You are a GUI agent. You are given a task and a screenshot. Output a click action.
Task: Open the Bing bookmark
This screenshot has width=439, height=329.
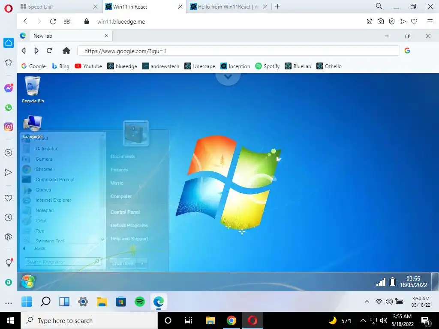61,66
